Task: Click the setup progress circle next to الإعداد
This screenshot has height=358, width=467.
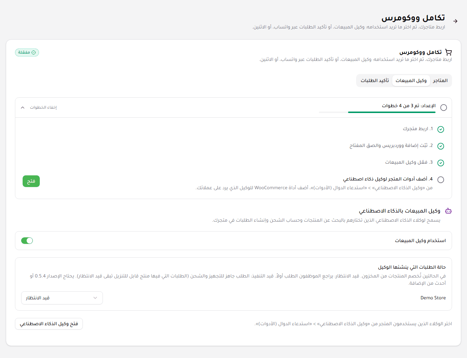Action: [444, 108]
